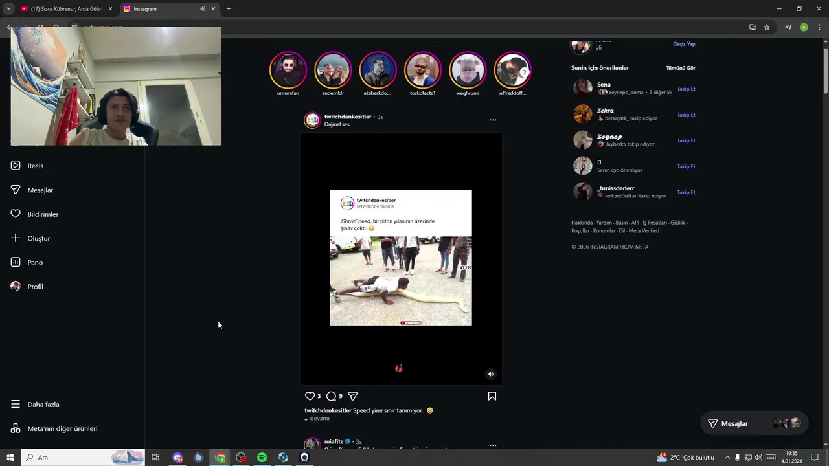Click the Hakkında footer link
Screen dimensions: 829x466
click(x=582, y=223)
